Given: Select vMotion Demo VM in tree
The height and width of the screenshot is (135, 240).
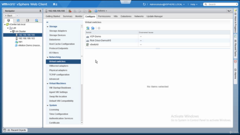Looking at the screenshot, I should (30, 45).
